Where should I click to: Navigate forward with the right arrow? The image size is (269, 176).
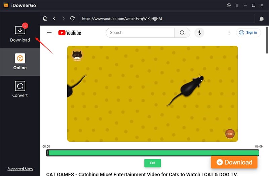pyautogui.click(x=64, y=19)
